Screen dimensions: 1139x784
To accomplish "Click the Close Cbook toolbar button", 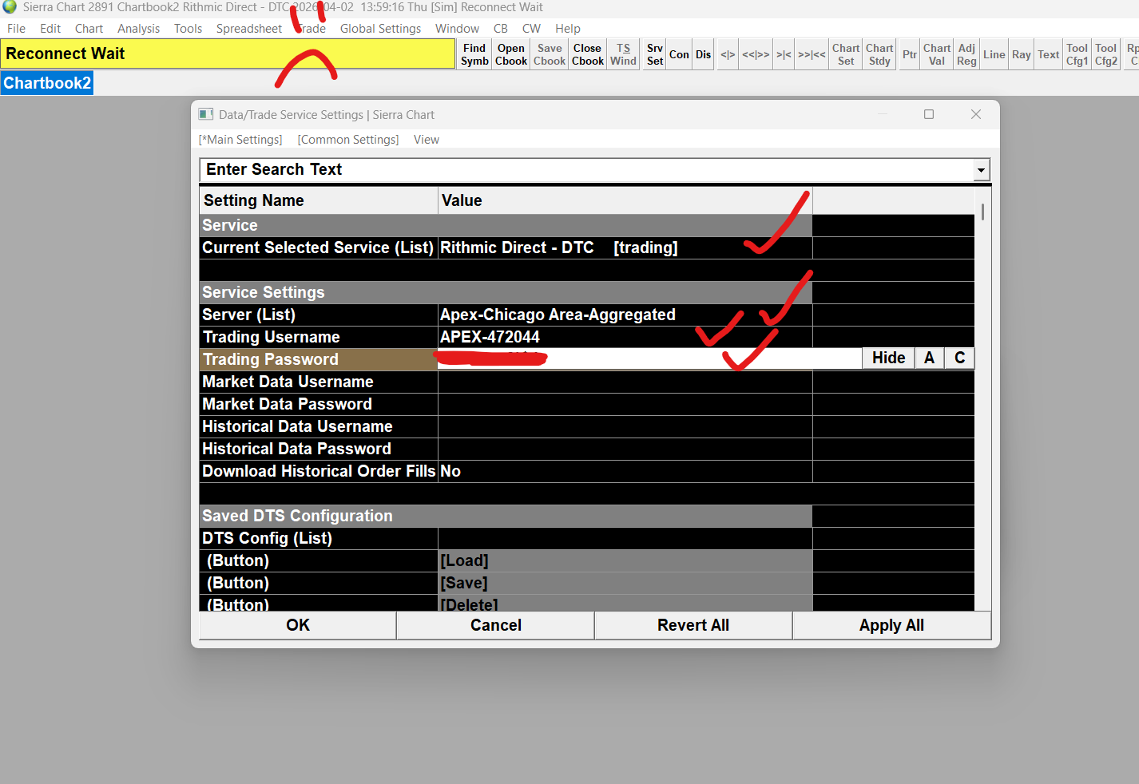I will 588,54.
